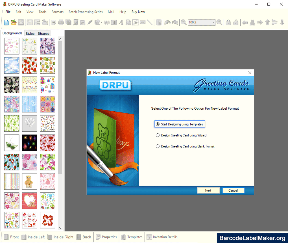288x243 pixels.
Task: Click the Invitation Details button
Action: (x=162, y=237)
